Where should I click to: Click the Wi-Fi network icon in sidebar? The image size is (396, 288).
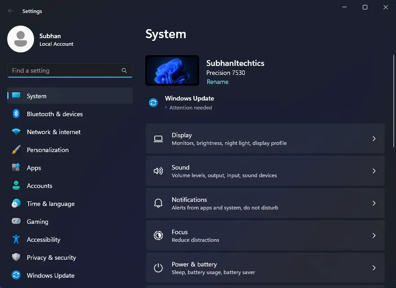coord(16,131)
